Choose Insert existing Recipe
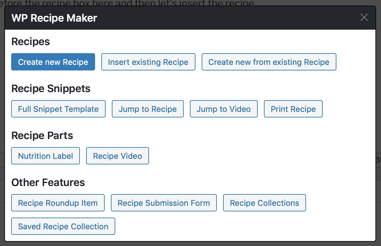 (x=148, y=62)
